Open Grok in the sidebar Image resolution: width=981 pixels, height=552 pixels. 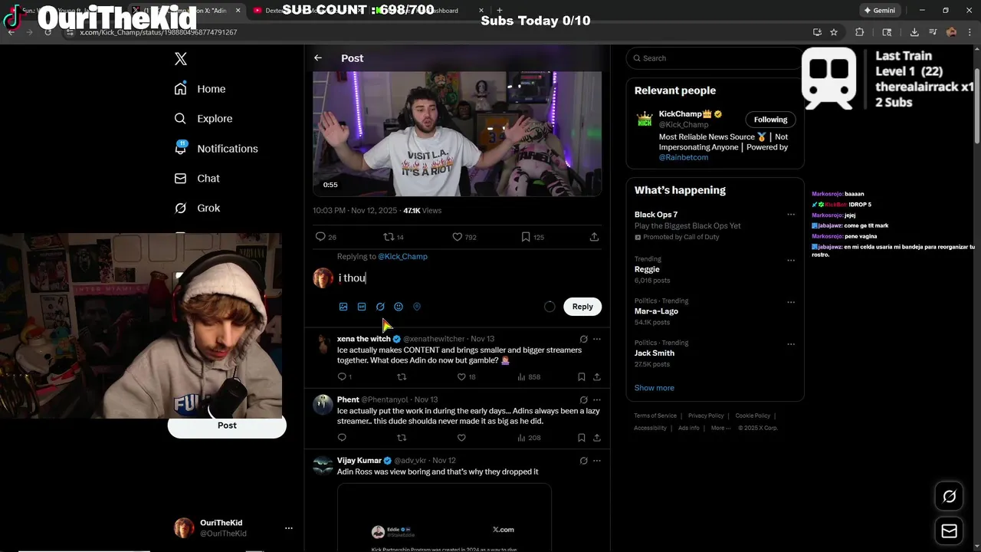(x=197, y=209)
